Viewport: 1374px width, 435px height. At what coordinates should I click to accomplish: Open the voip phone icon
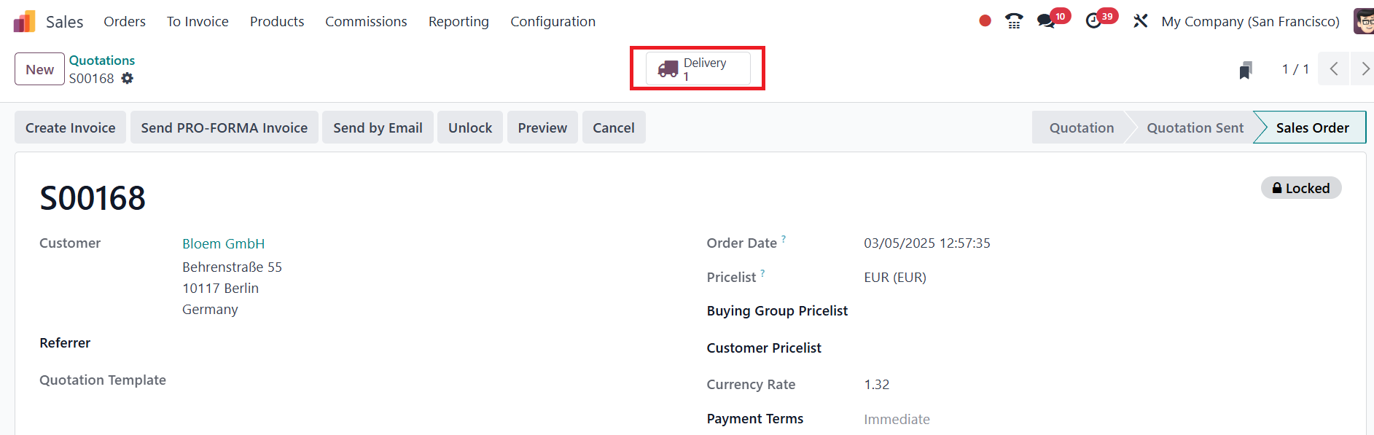pyautogui.click(x=1013, y=21)
